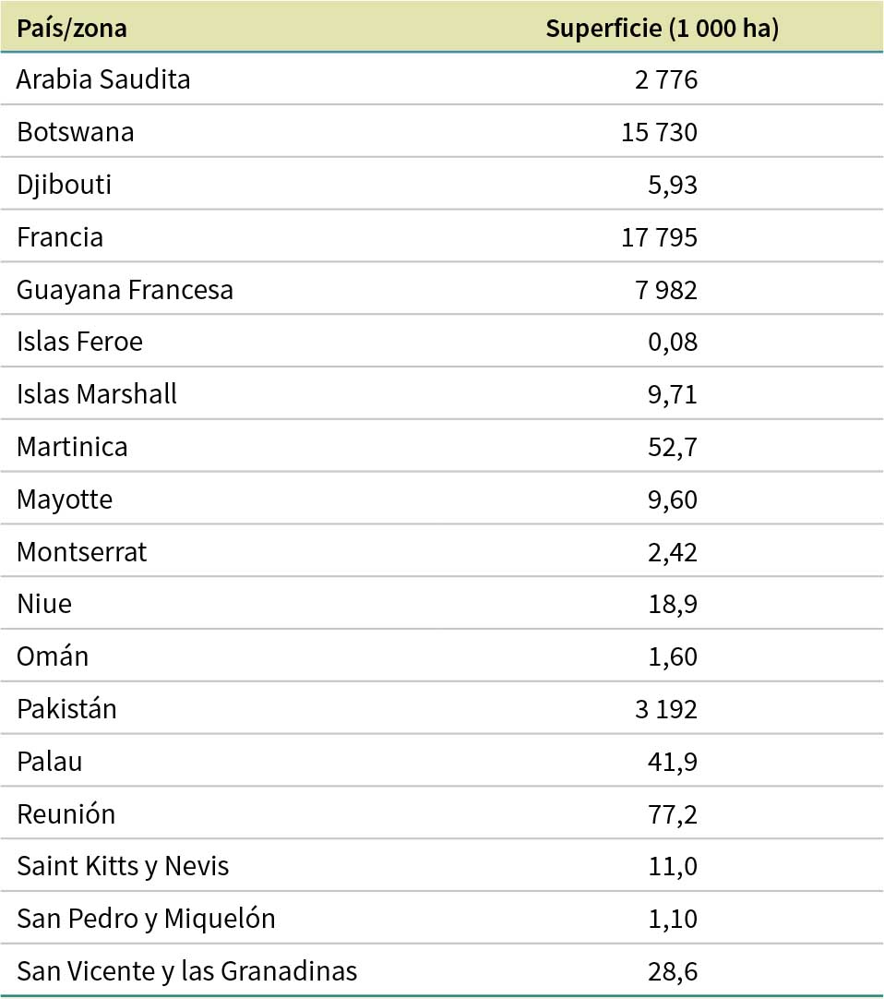Click the Montserrat row label
Screen dimensions: 884x999
81,552
